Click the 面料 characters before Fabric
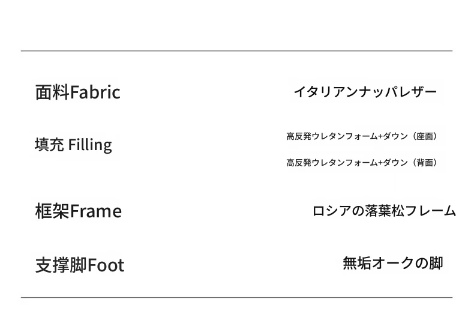Image resolution: width=474 pixels, height=332 pixels. tap(53, 92)
